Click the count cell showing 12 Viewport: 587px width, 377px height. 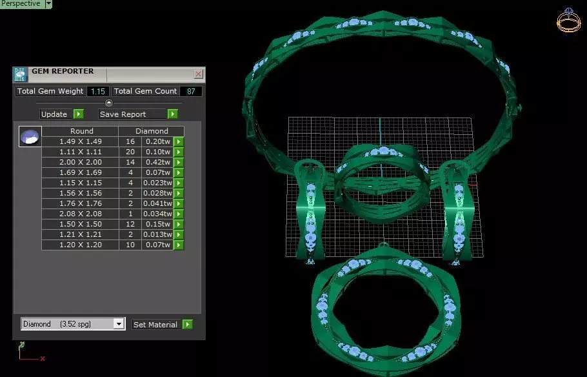pos(130,224)
